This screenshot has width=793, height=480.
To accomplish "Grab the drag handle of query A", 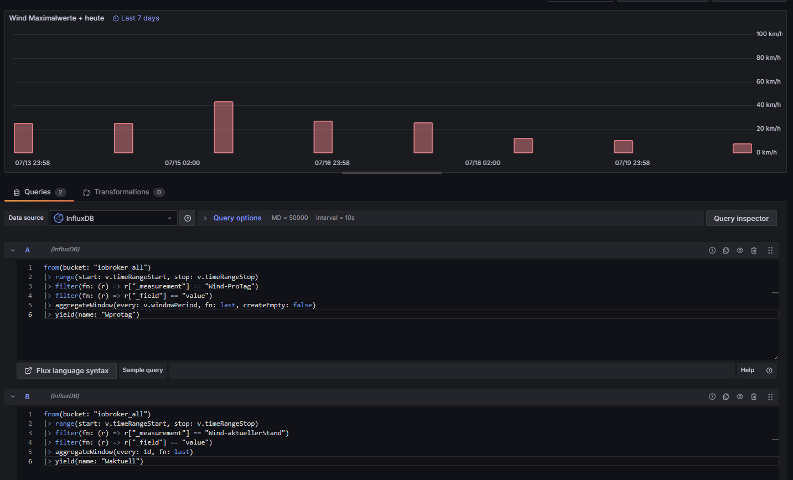I will coord(770,250).
